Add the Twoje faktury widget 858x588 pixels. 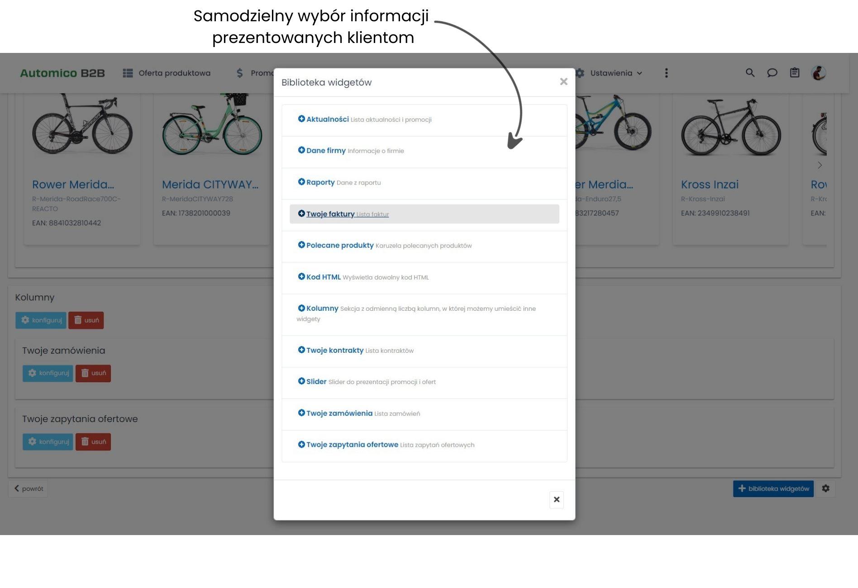click(330, 214)
